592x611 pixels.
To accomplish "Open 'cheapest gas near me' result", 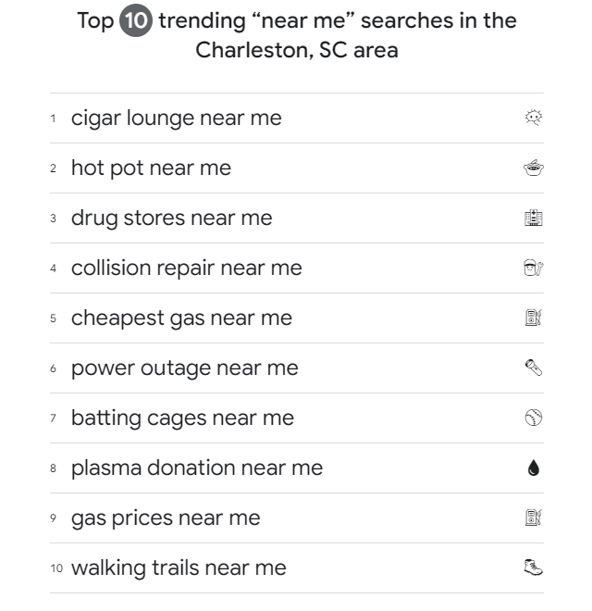I will (x=181, y=318).
